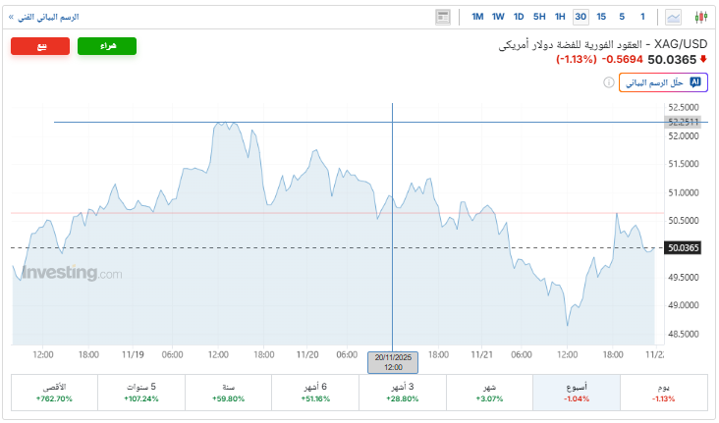This screenshot has height=423, width=719.
Task: Click the info icon beside chart analysis
Action: pos(609,82)
